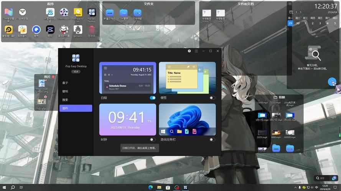
Task: Click the 时钟 clock preview thumbnail
Action: pos(128,120)
